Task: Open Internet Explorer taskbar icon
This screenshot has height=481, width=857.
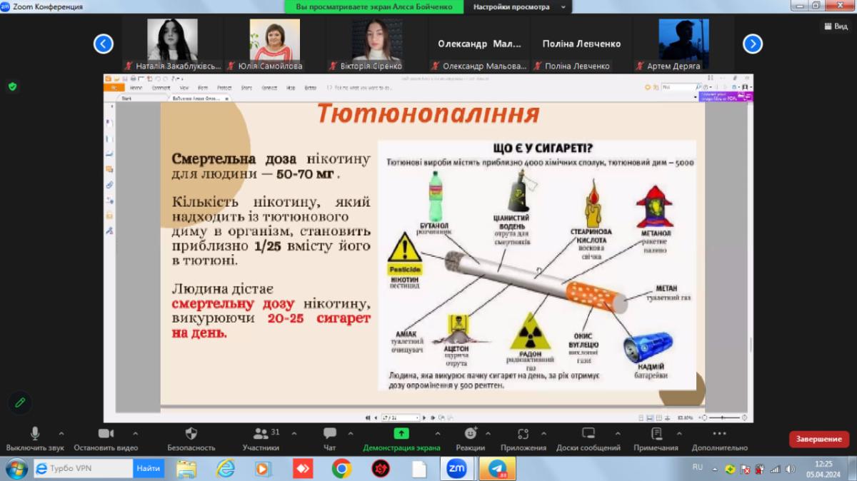Action: click(x=226, y=469)
